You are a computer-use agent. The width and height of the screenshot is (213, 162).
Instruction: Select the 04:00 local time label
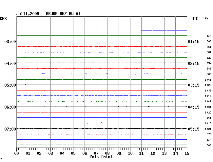tap(10, 64)
